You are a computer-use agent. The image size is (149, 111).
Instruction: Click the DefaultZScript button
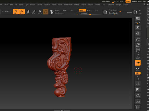coord(136,2)
